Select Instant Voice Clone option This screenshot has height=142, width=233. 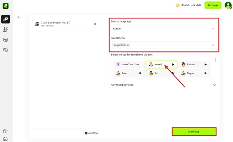click(x=129, y=65)
